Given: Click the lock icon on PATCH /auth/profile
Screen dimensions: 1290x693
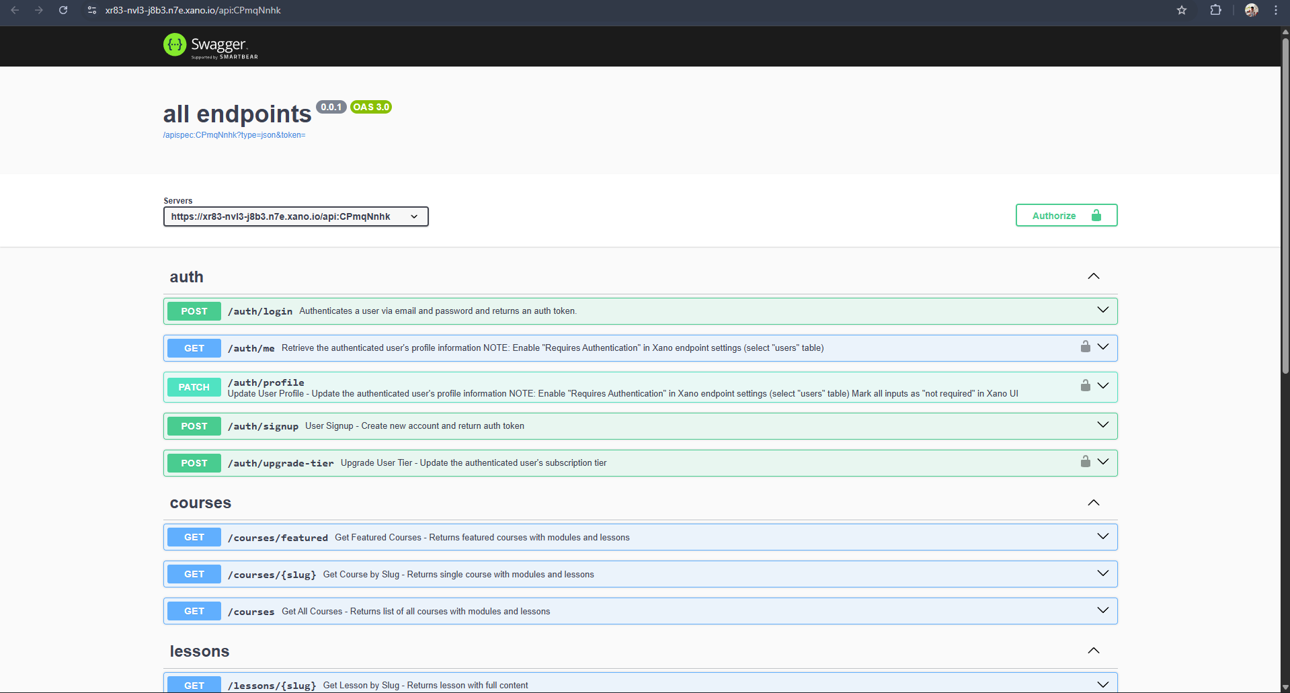Looking at the screenshot, I should click(1085, 386).
